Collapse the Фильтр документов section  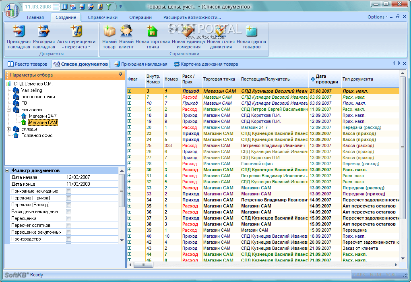[7, 170]
